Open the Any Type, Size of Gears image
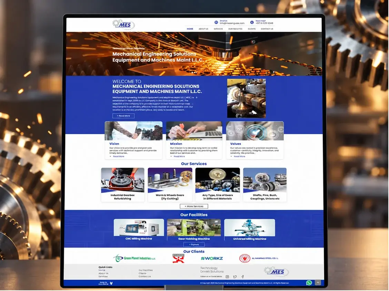The height and width of the screenshot is (291, 389). pos(218,180)
